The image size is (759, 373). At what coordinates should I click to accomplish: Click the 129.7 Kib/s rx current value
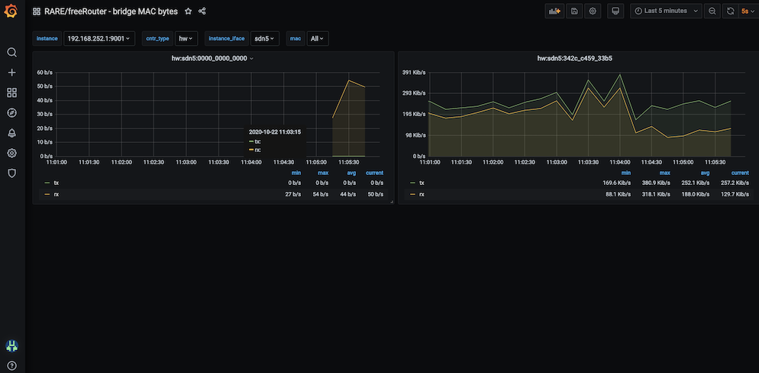coord(735,194)
